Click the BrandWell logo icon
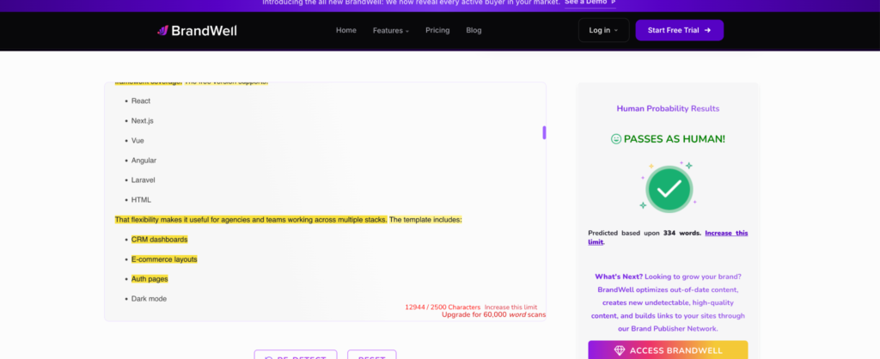This screenshot has width=880, height=359. [162, 30]
